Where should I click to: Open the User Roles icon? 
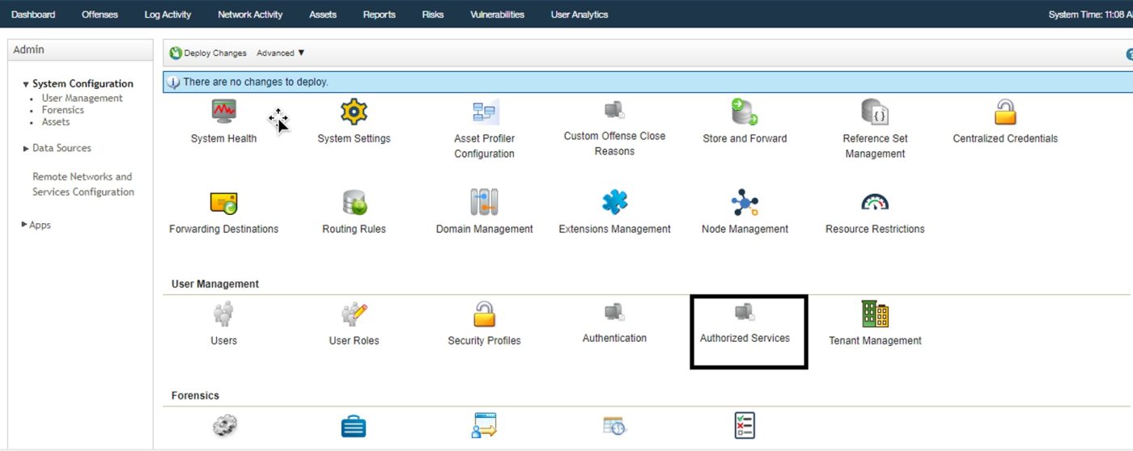tap(354, 314)
